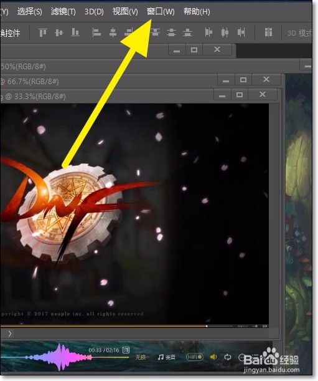Minimize the 33.3% document window

coord(222,94)
